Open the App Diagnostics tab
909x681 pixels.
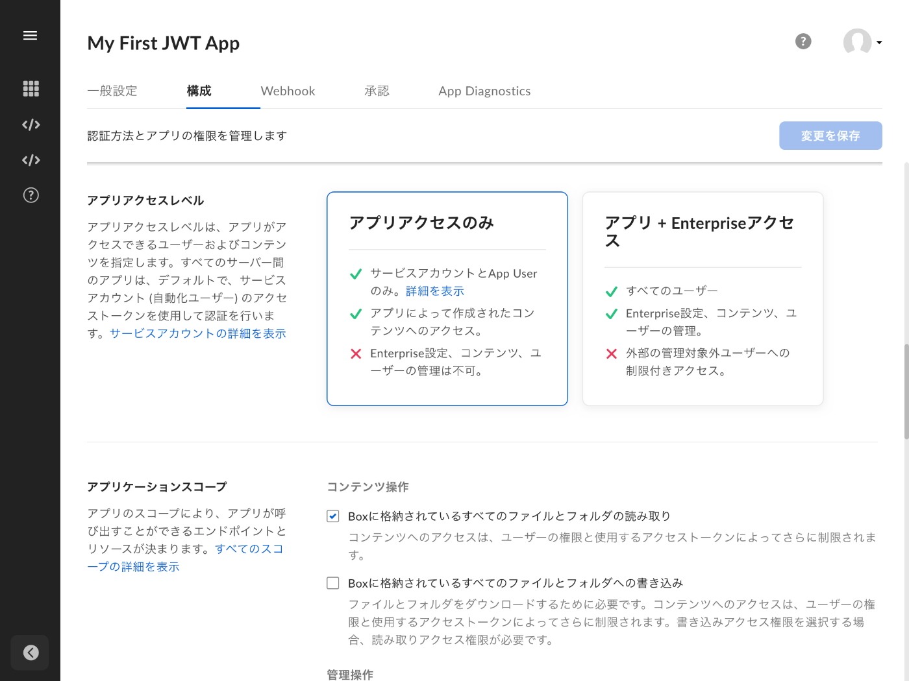(484, 91)
